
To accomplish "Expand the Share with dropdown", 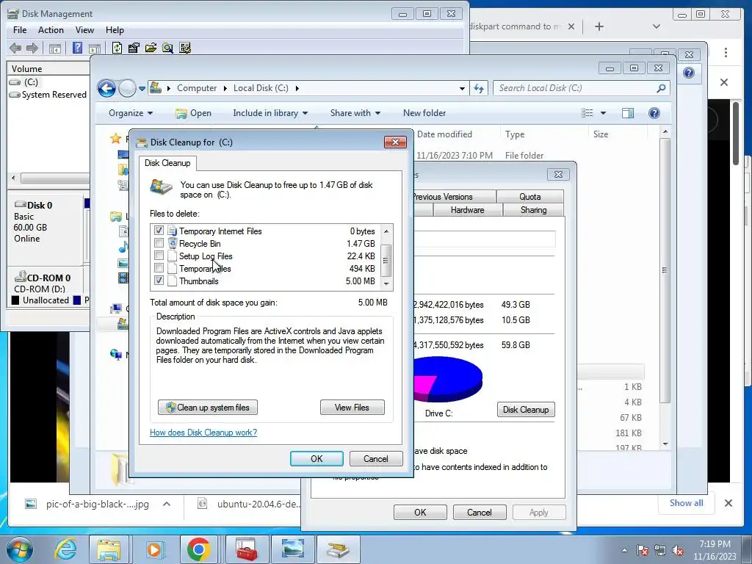I will coord(355,113).
